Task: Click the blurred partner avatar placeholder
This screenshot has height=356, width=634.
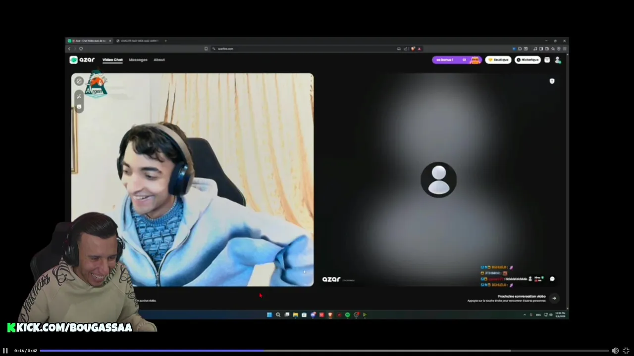Action: (438, 179)
